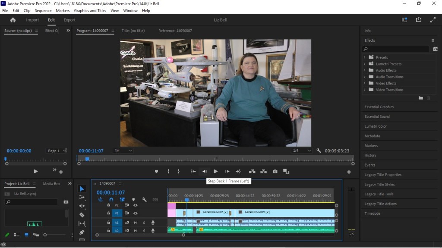Open the Sequence menu
This screenshot has width=442, height=248.
(x=43, y=10)
